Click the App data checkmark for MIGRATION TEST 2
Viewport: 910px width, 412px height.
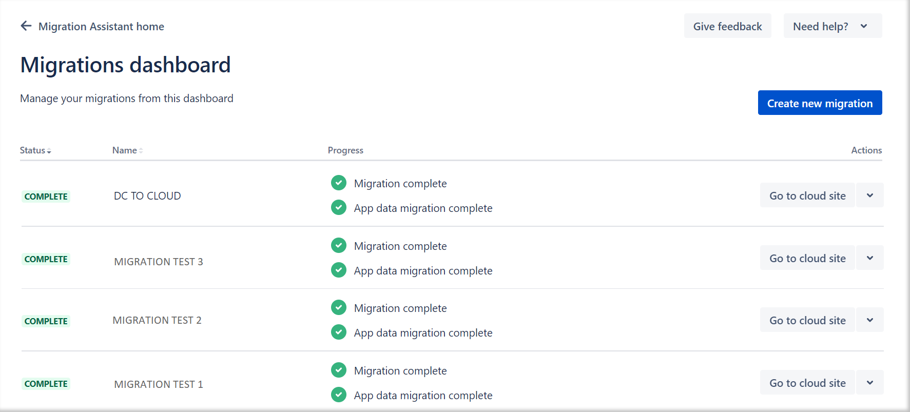coord(339,332)
